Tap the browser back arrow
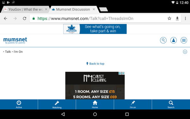 (x=6, y=18)
